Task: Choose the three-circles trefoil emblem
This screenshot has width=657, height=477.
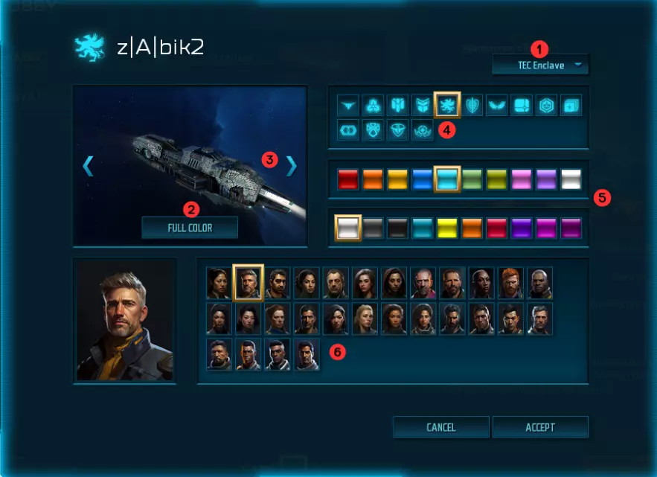Action: [373, 105]
